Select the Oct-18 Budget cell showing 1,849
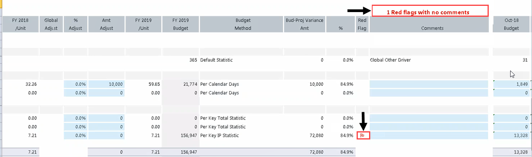This screenshot has height=157, width=532. coord(511,84)
